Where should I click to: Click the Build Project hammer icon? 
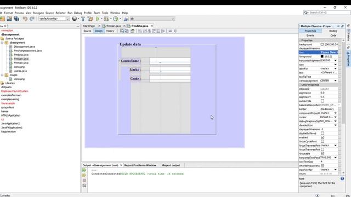[83, 19]
